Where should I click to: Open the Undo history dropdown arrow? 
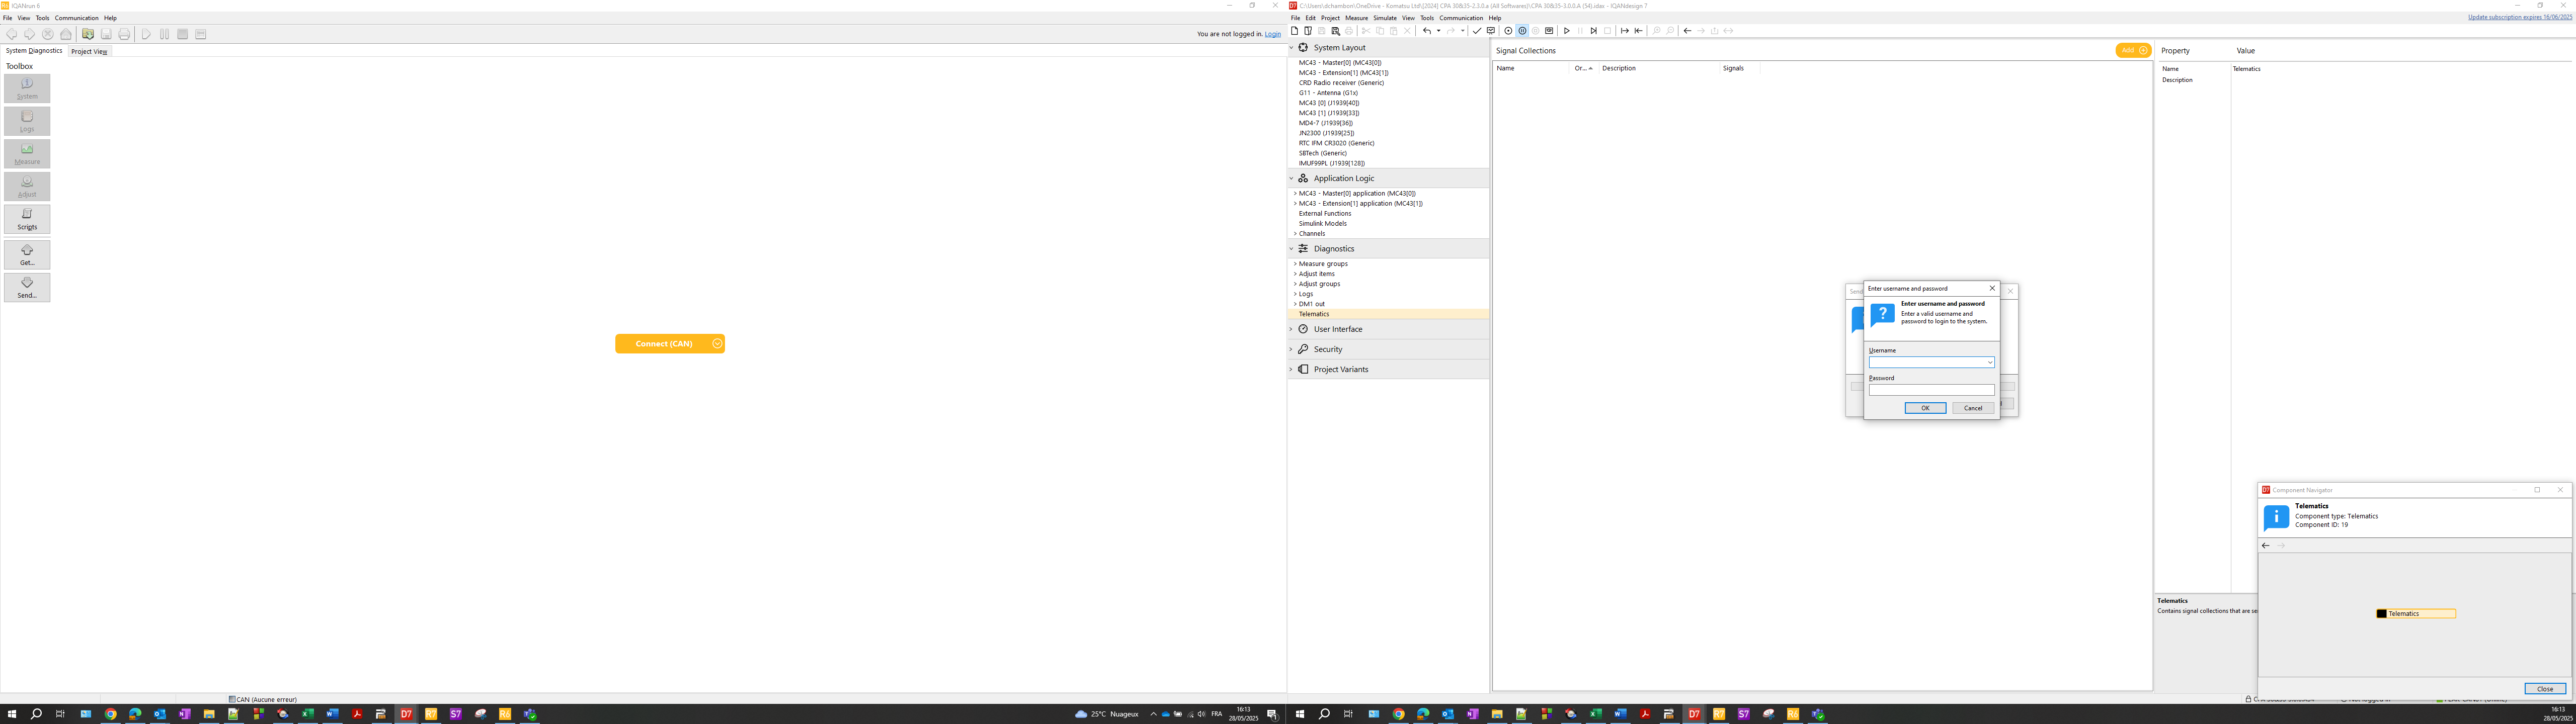pos(1439,31)
